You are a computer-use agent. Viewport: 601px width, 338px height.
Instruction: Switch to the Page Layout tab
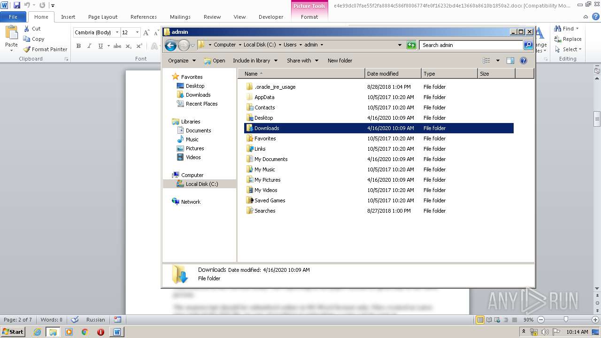(103, 17)
